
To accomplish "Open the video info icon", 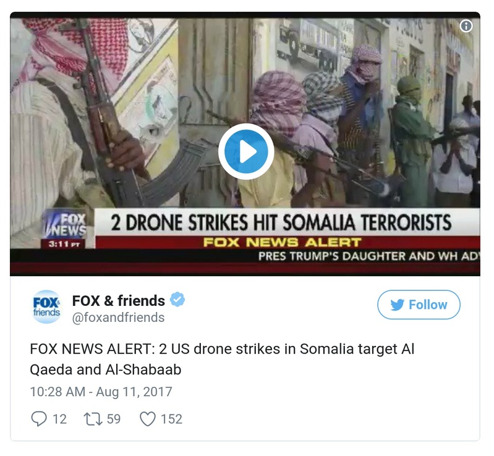I will 466,26.
